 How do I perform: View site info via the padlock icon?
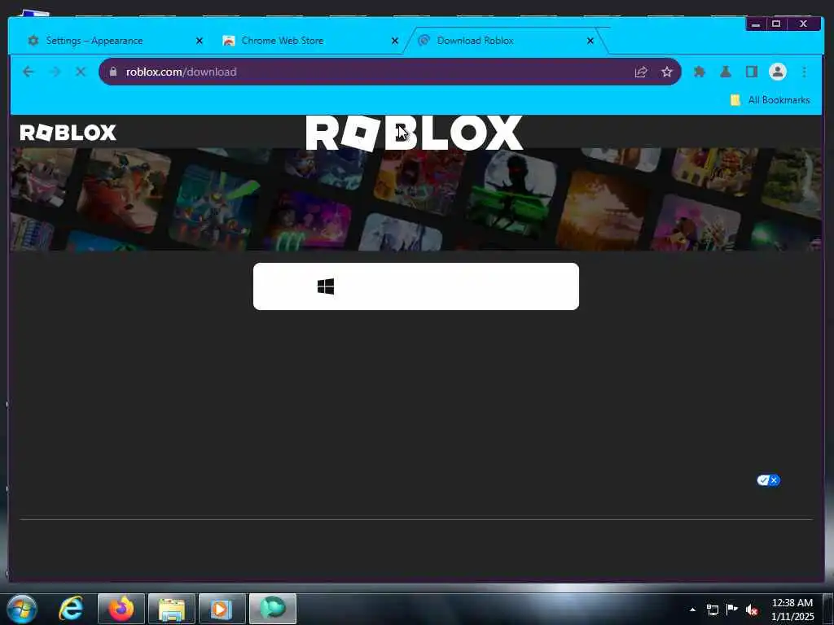pos(112,72)
